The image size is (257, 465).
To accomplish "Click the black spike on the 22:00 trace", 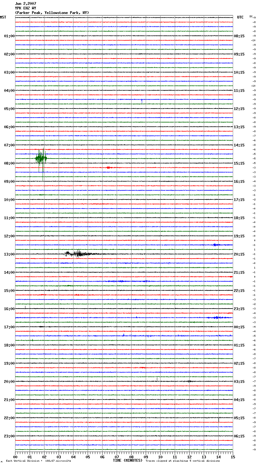I will (x=219, y=419).
